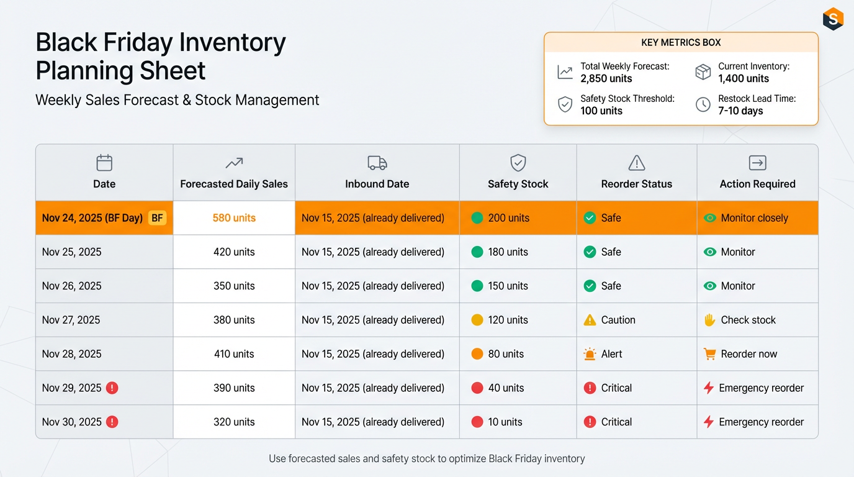Click the shield icon above Safety Stock
Image resolution: width=854 pixels, height=477 pixels.
518,161
